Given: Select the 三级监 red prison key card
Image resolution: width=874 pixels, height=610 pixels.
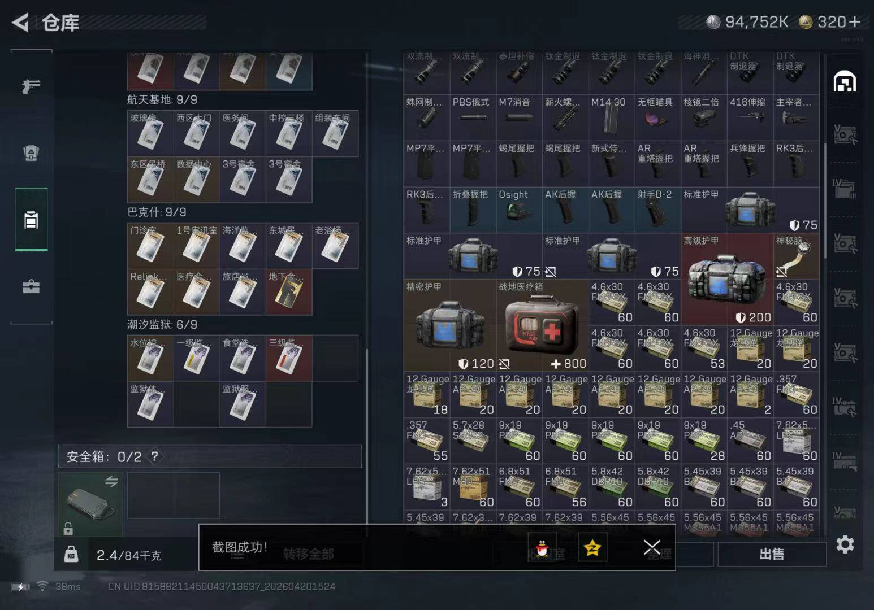Looking at the screenshot, I should tap(289, 358).
